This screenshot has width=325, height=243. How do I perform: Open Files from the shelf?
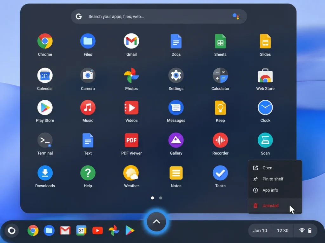point(49,230)
